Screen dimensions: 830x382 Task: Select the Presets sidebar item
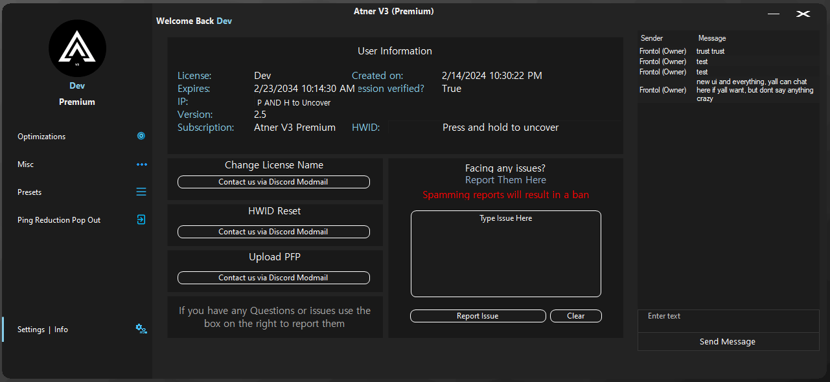click(29, 192)
